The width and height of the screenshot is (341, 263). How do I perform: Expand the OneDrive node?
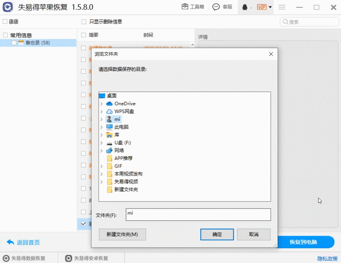pyautogui.click(x=101, y=104)
